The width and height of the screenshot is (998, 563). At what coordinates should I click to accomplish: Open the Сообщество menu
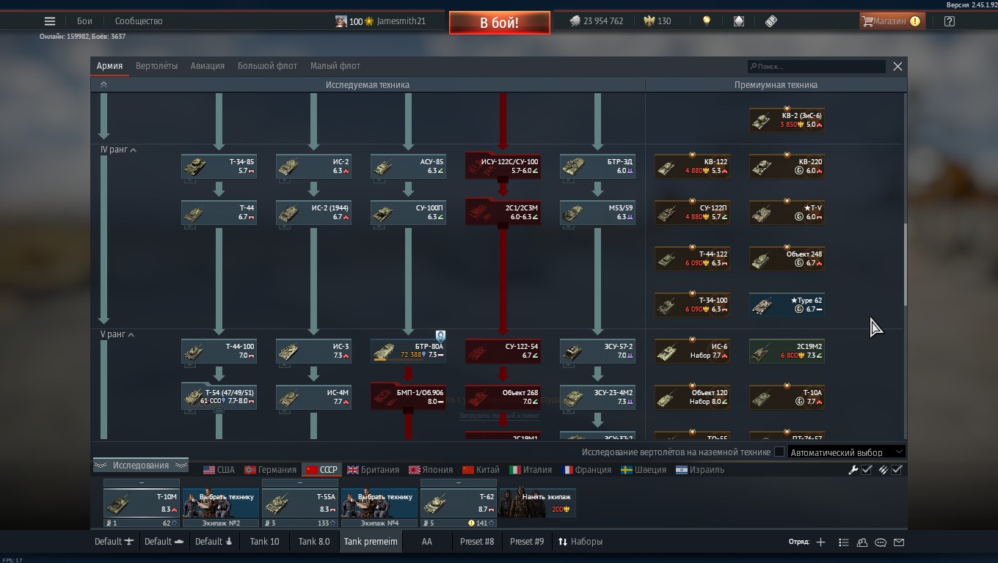pyautogui.click(x=139, y=21)
